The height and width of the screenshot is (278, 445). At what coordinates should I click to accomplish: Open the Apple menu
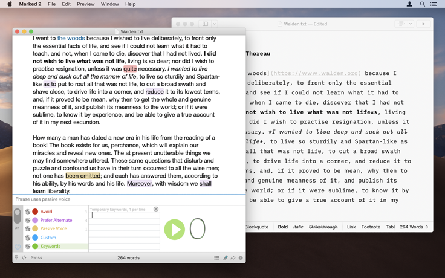pyautogui.click(x=10, y=4)
